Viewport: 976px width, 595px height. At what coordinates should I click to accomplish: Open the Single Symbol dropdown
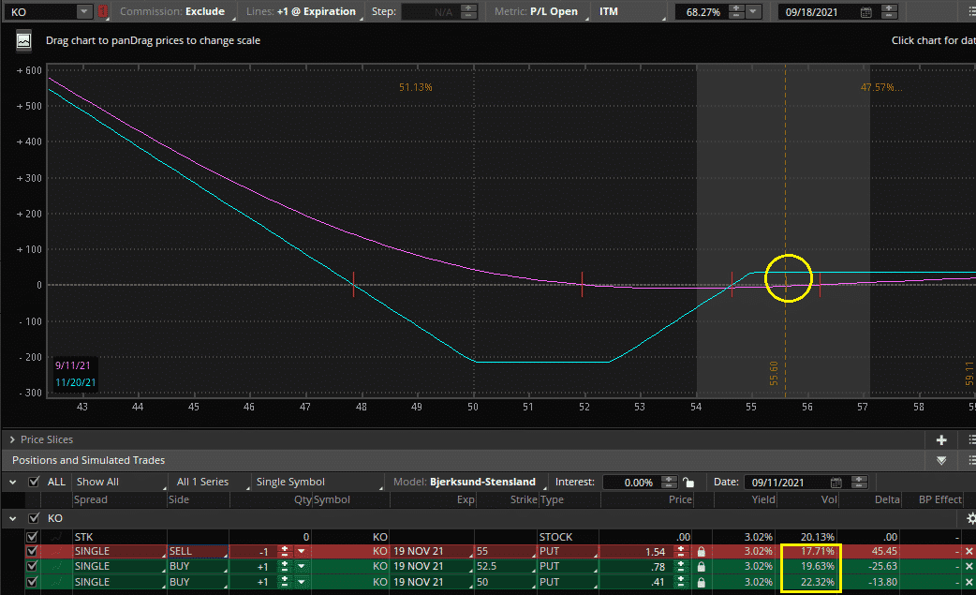tap(318, 482)
